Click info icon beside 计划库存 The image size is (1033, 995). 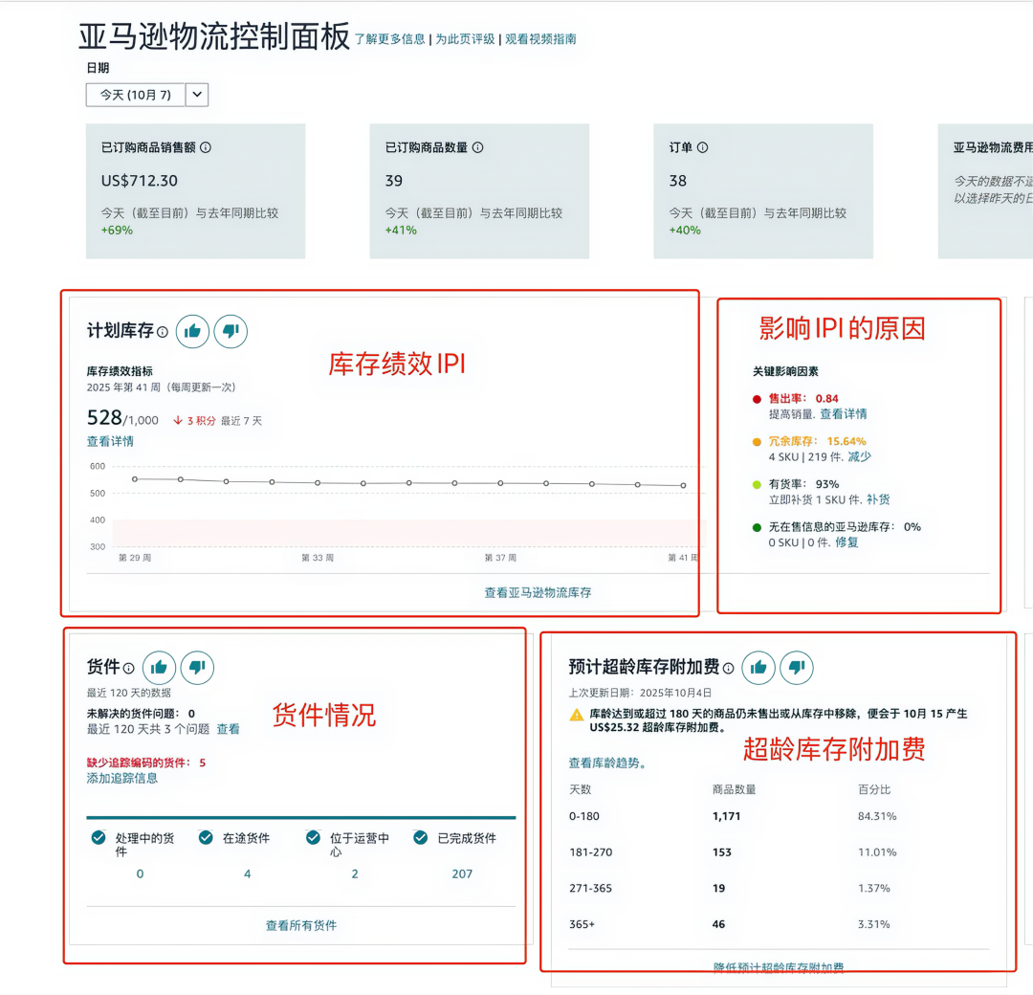click(163, 332)
